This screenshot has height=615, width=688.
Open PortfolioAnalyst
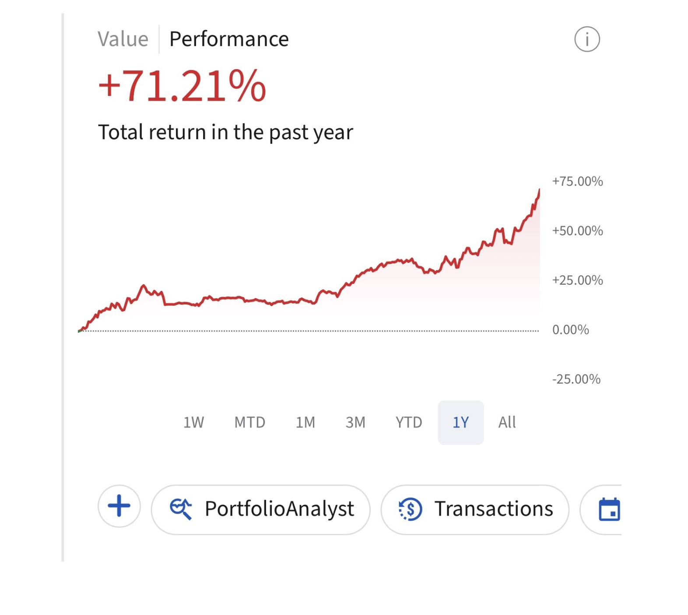279,509
